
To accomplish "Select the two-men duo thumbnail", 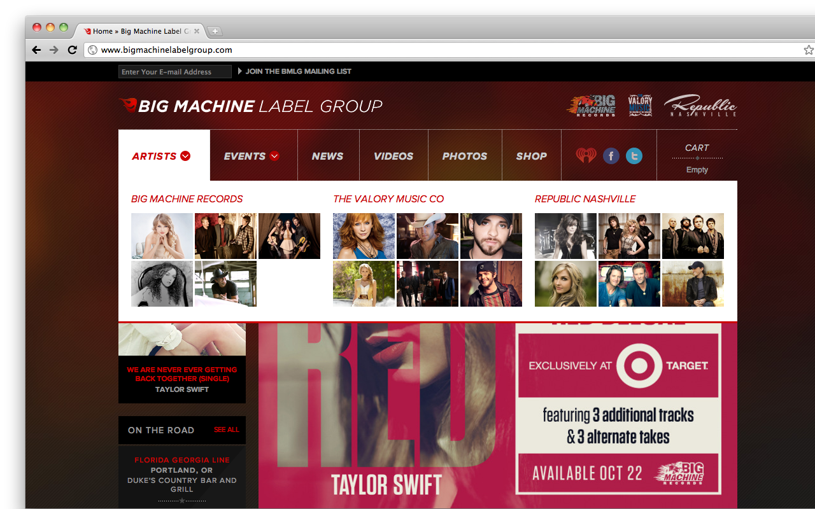I will [x=629, y=284].
